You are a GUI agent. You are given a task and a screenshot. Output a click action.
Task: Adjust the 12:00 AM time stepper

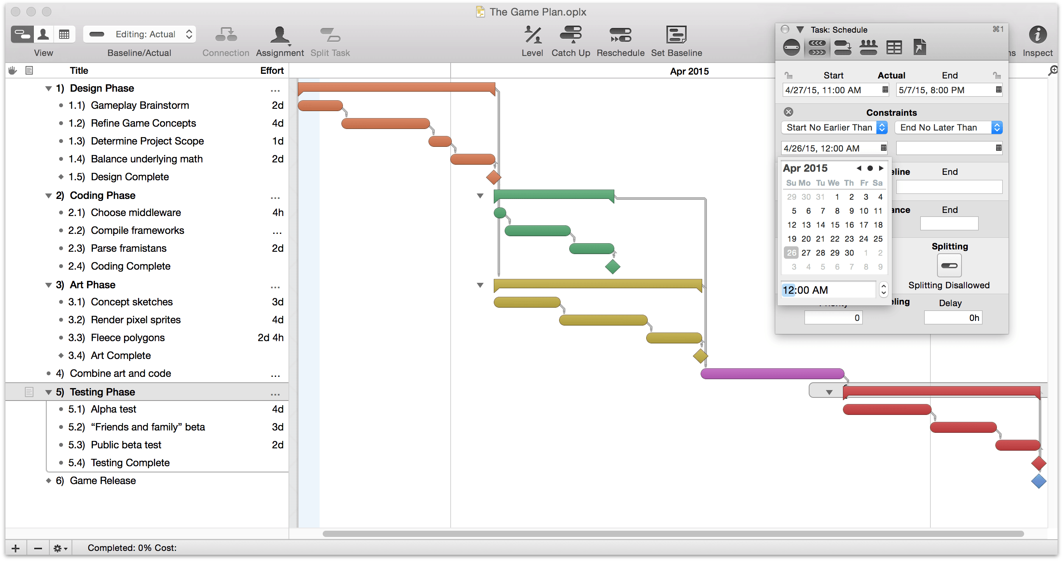[x=884, y=290]
